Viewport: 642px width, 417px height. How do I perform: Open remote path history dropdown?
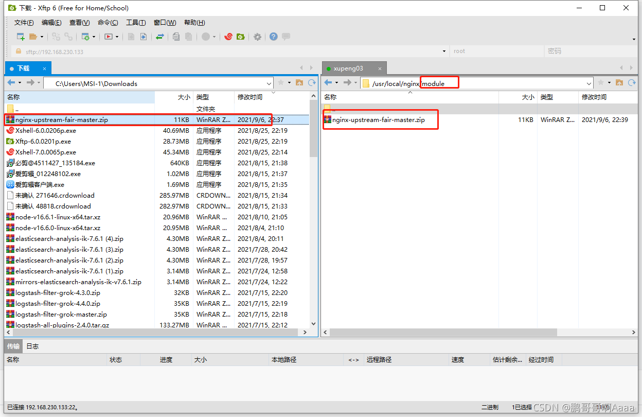coord(589,83)
